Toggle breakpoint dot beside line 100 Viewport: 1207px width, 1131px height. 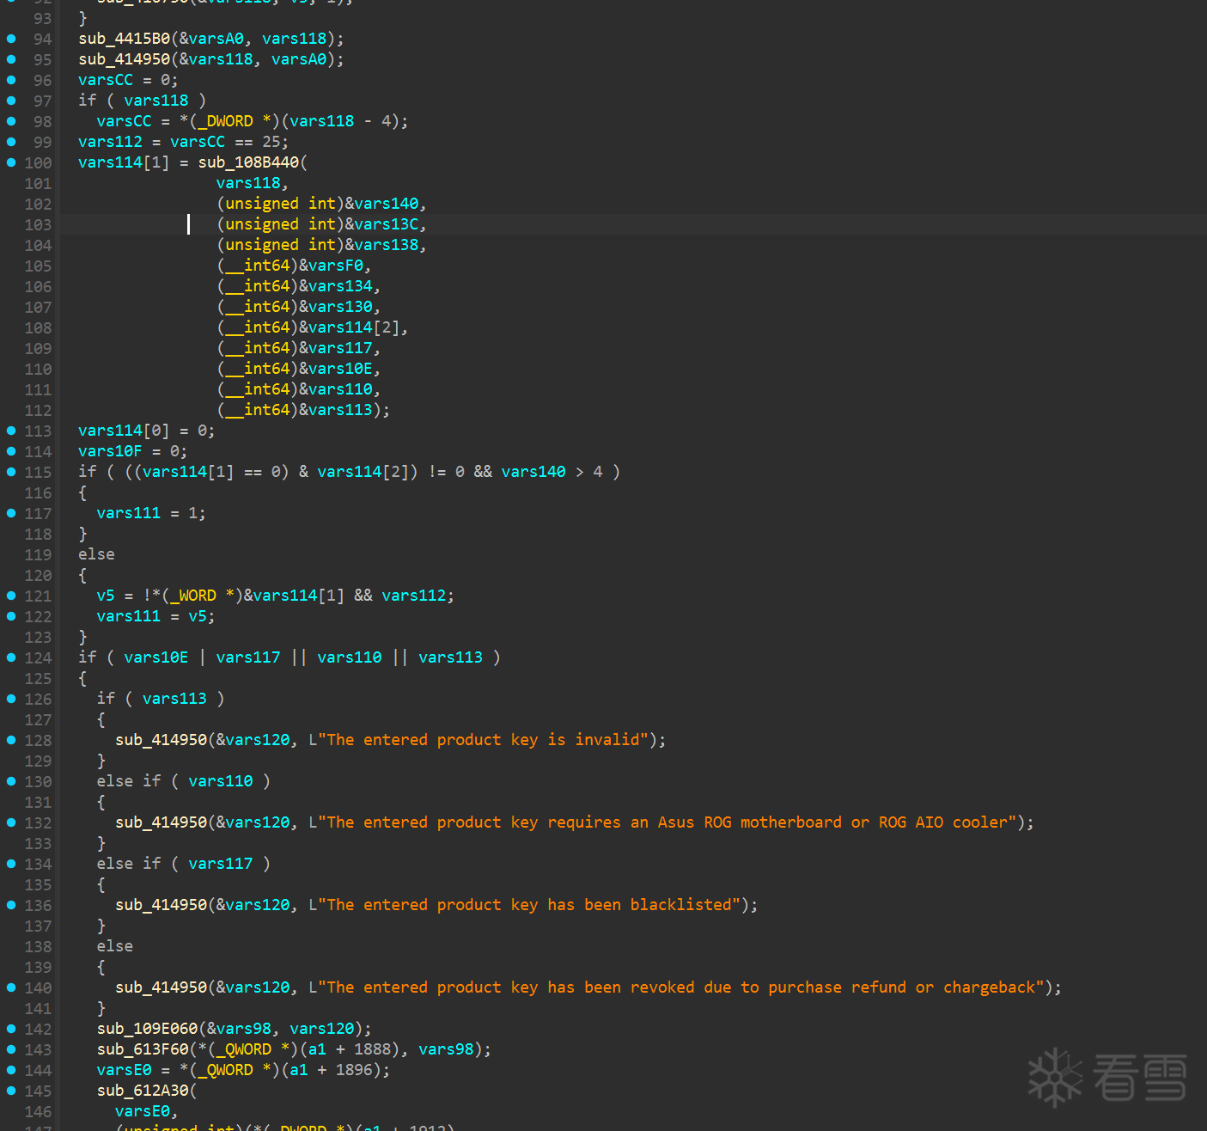click(11, 162)
